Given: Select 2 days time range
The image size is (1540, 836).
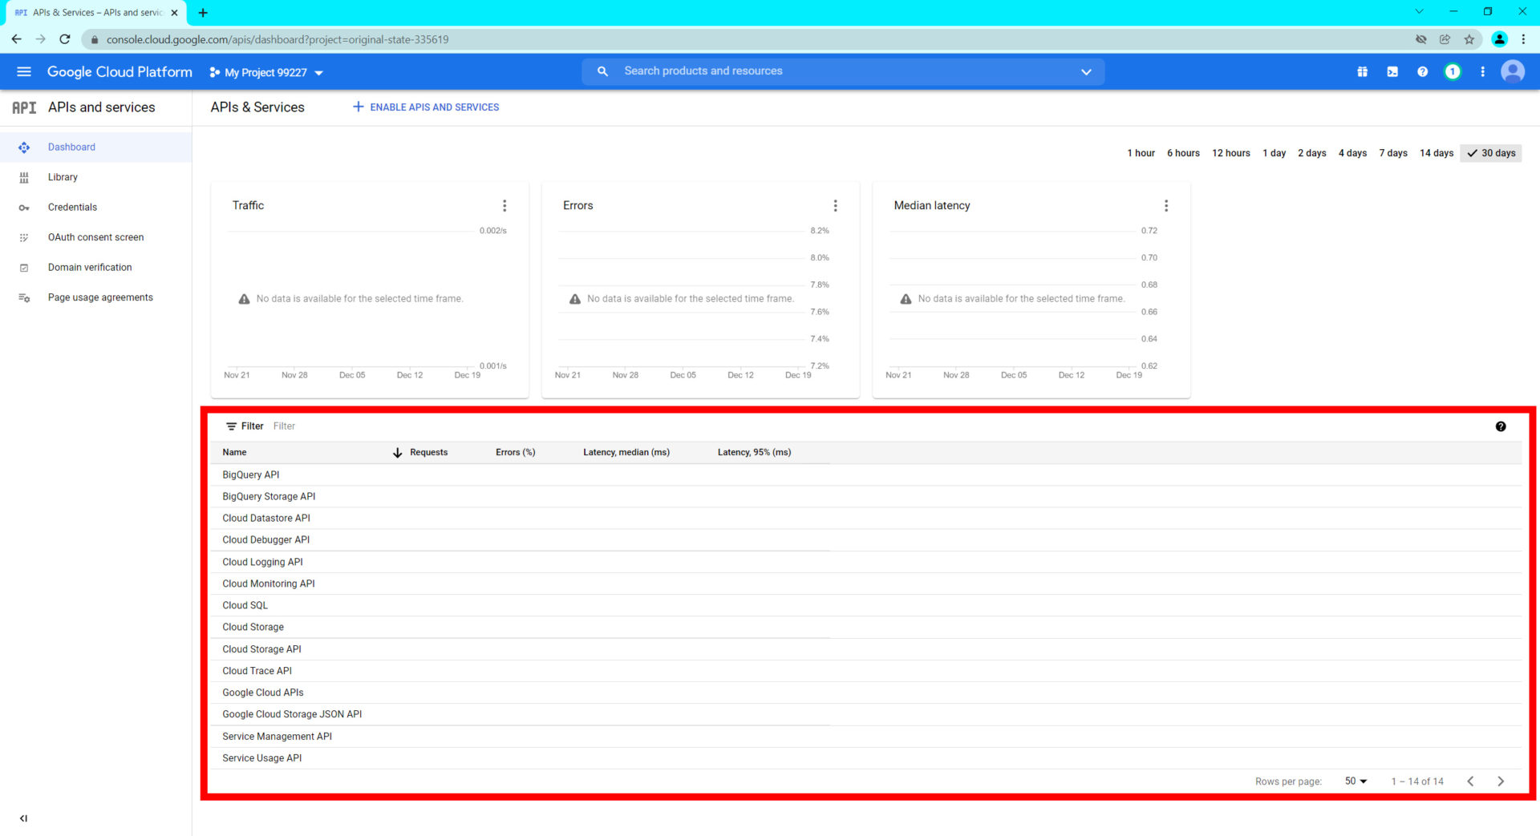Looking at the screenshot, I should pos(1311,153).
